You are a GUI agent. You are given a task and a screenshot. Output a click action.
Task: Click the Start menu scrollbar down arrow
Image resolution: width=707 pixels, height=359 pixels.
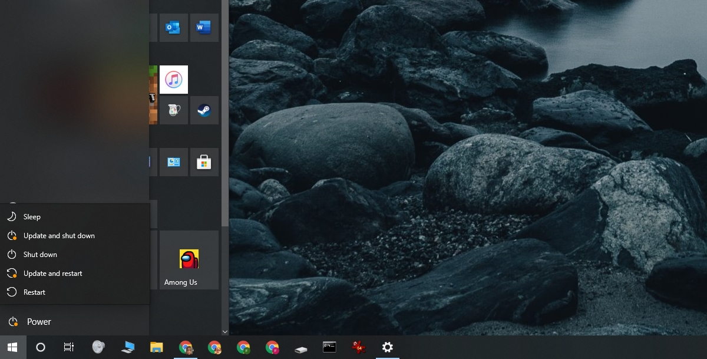(x=224, y=331)
